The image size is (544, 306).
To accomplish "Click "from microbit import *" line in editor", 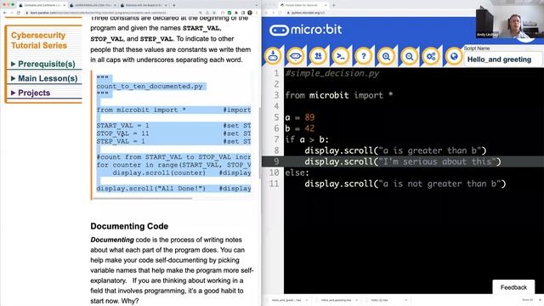I will [x=339, y=95].
